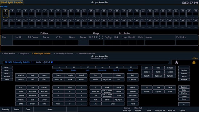Click the padlock lock icon
This screenshot has height=133, width=199.
[x=194, y=62]
